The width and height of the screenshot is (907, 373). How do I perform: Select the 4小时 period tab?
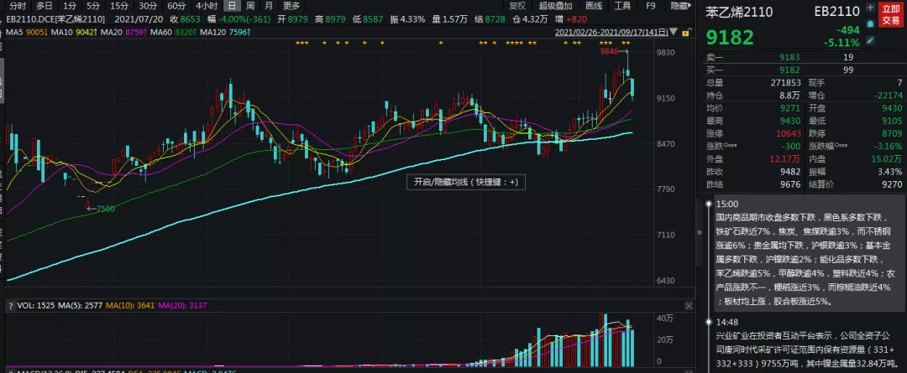click(x=207, y=6)
